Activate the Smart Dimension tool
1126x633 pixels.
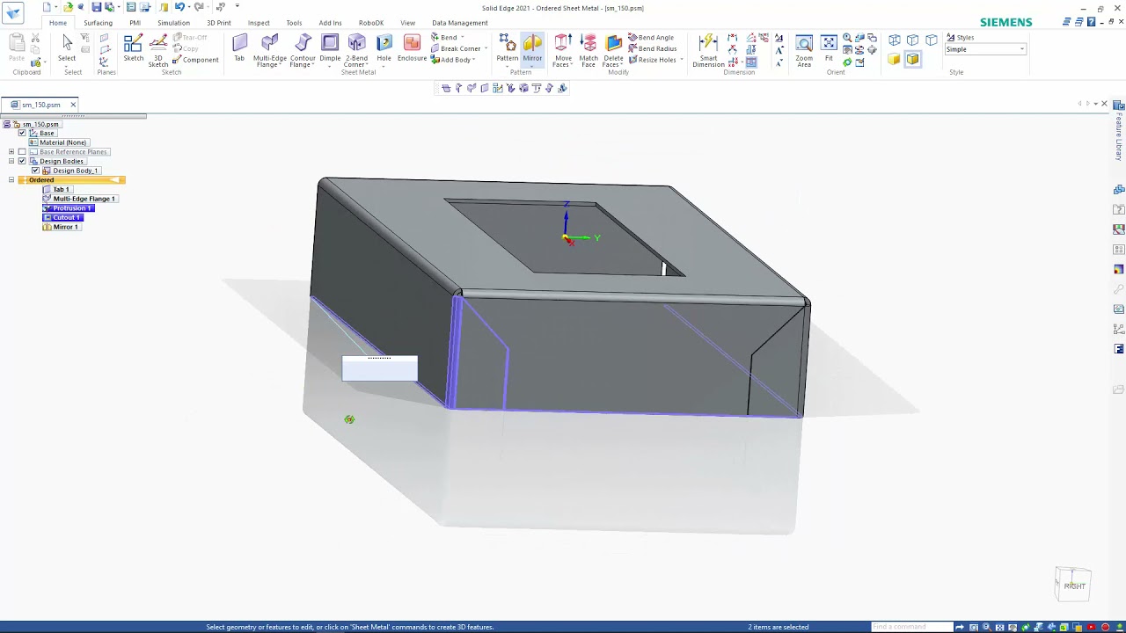(x=708, y=50)
